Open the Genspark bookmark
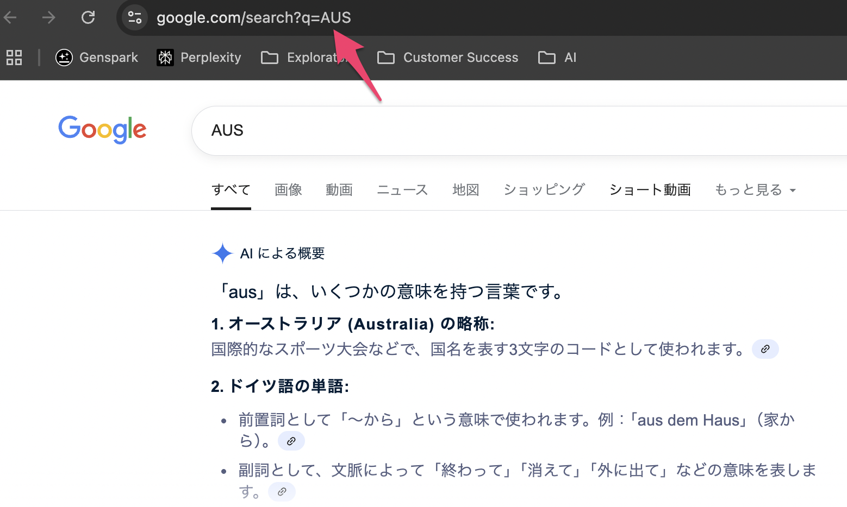Image resolution: width=847 pixels, height=507 pixels. point(97,57)
